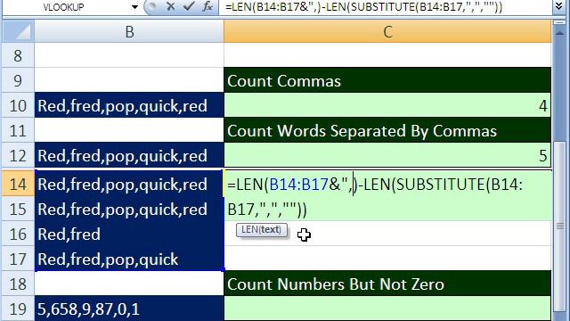Select column B header
The width and height of the screenshot is (570, 321).
point(129,32)
